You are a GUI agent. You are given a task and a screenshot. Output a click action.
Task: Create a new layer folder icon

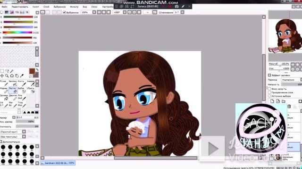(x=284, y=101)
